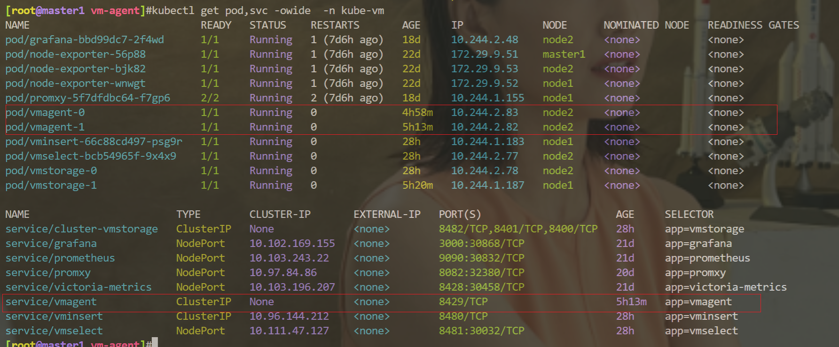Click the 'RESTARTS' column header
Screen dimensions: 839x347
coord(335,25)
